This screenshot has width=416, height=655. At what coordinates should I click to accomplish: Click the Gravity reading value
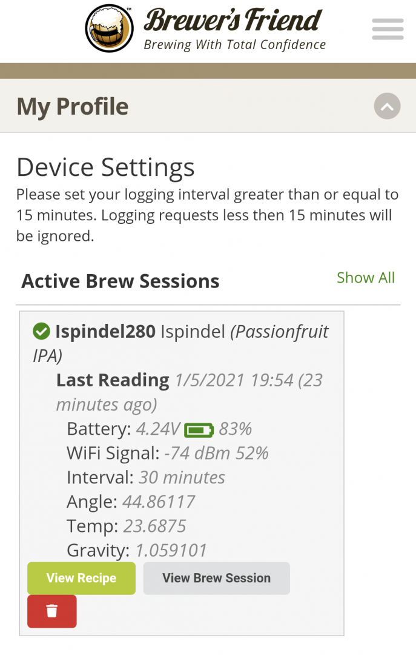pyautogui.click(x=171, y=551)
